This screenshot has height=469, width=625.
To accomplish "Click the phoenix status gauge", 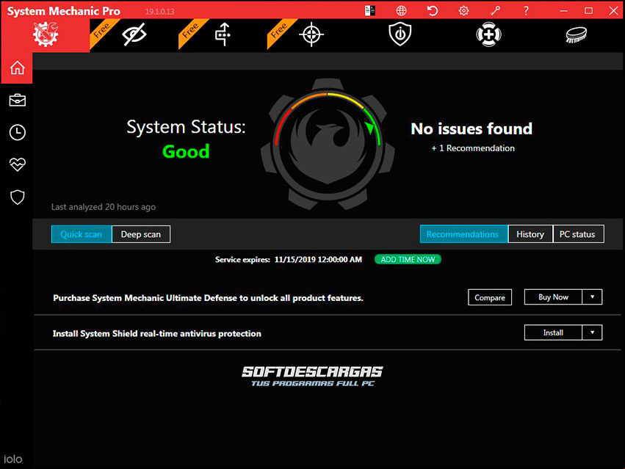I will (328, 144).
